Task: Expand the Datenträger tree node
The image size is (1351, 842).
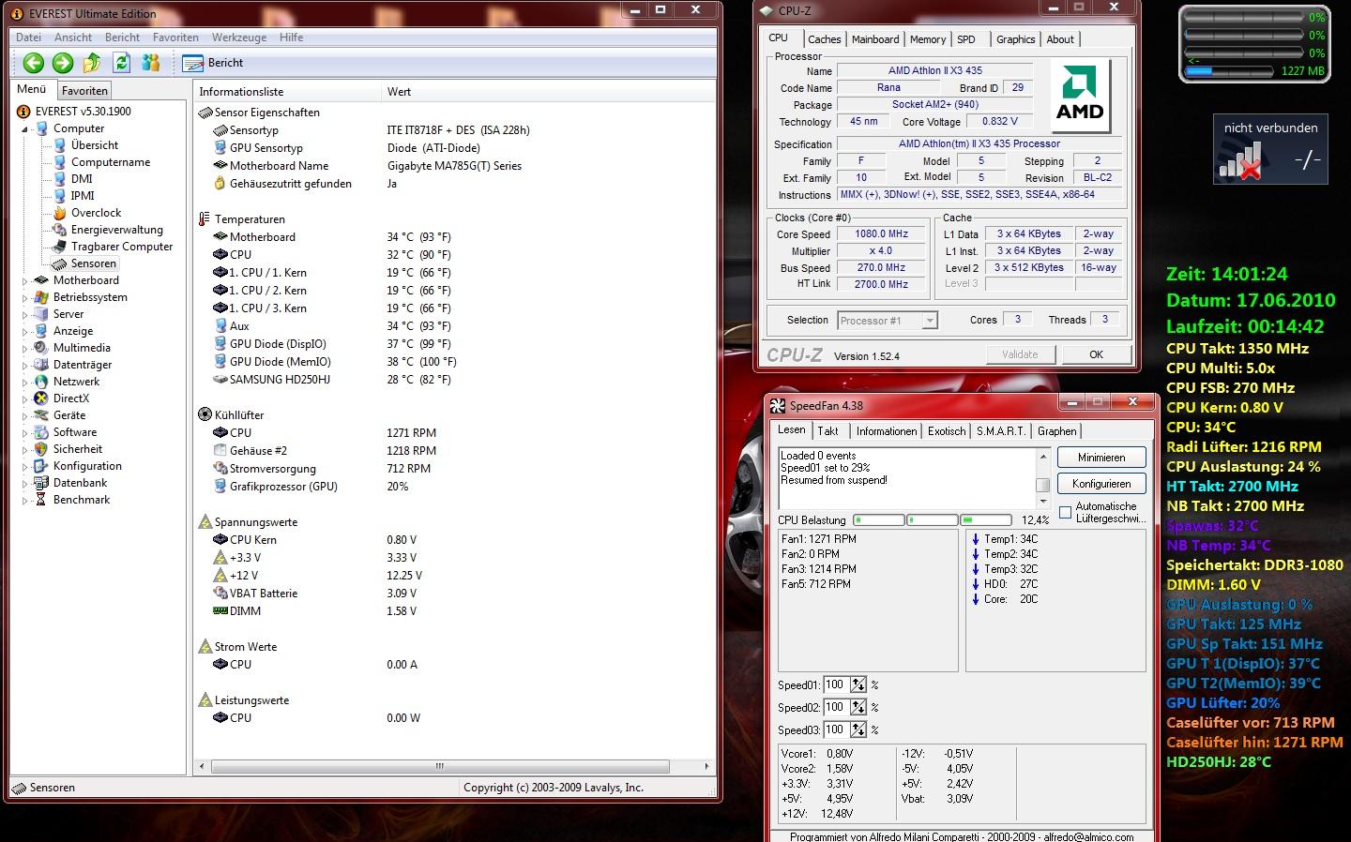Action: (25, 365)
